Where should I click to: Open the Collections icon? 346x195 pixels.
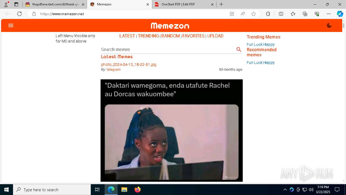click(305, 14)
